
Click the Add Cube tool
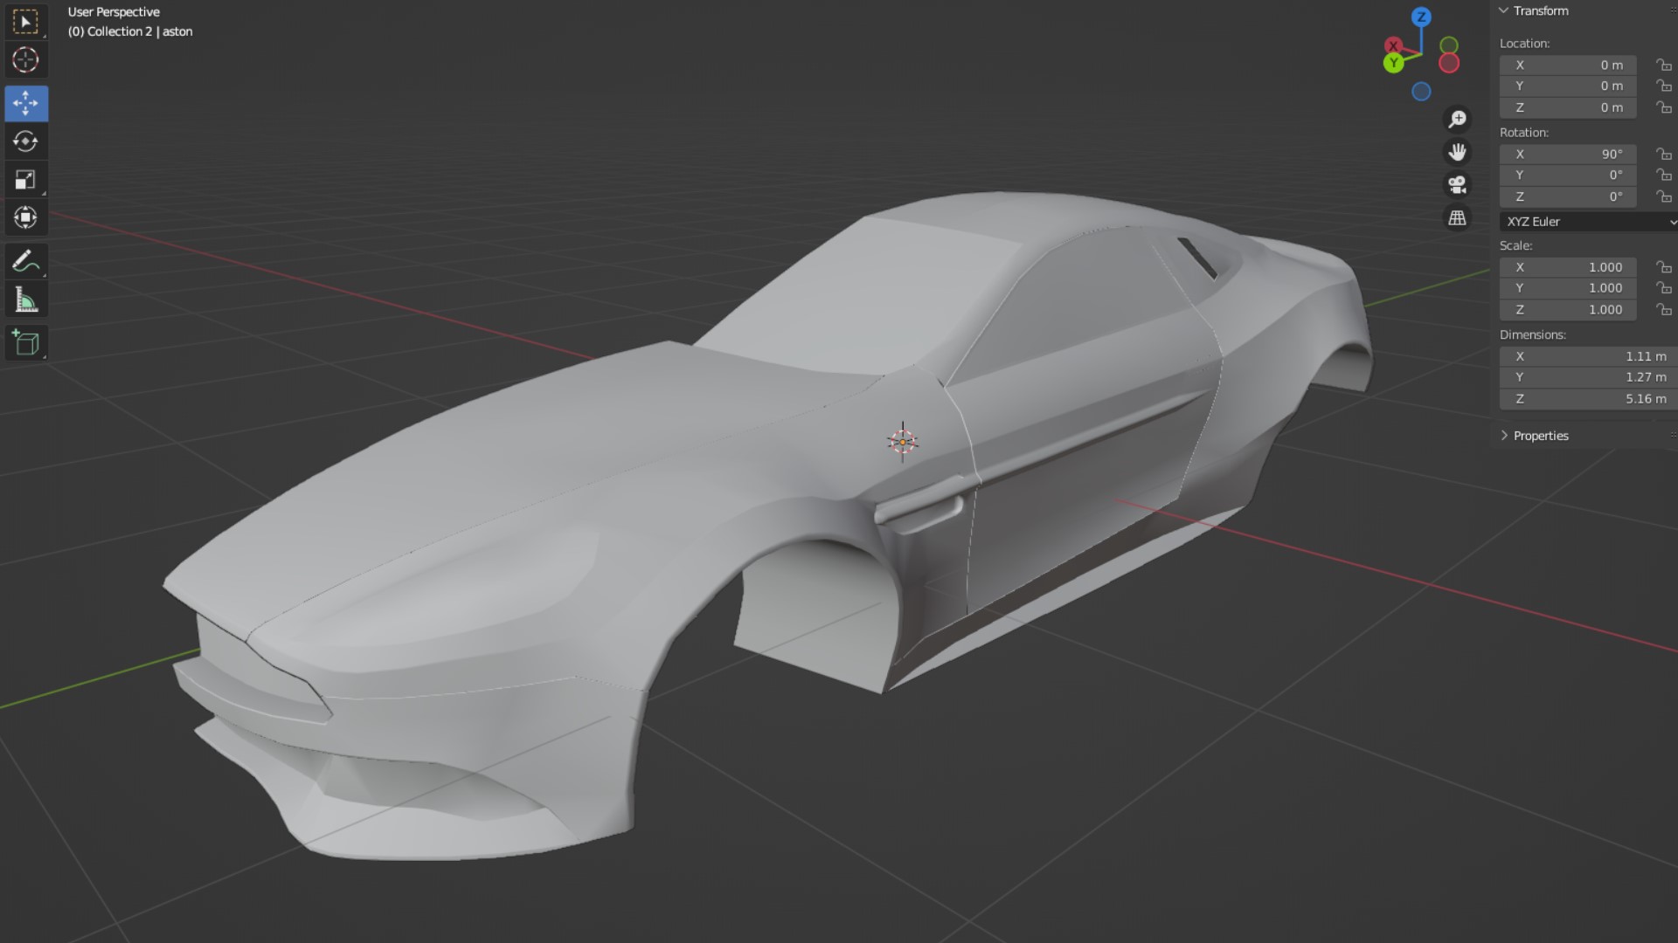tap(25, 343)
